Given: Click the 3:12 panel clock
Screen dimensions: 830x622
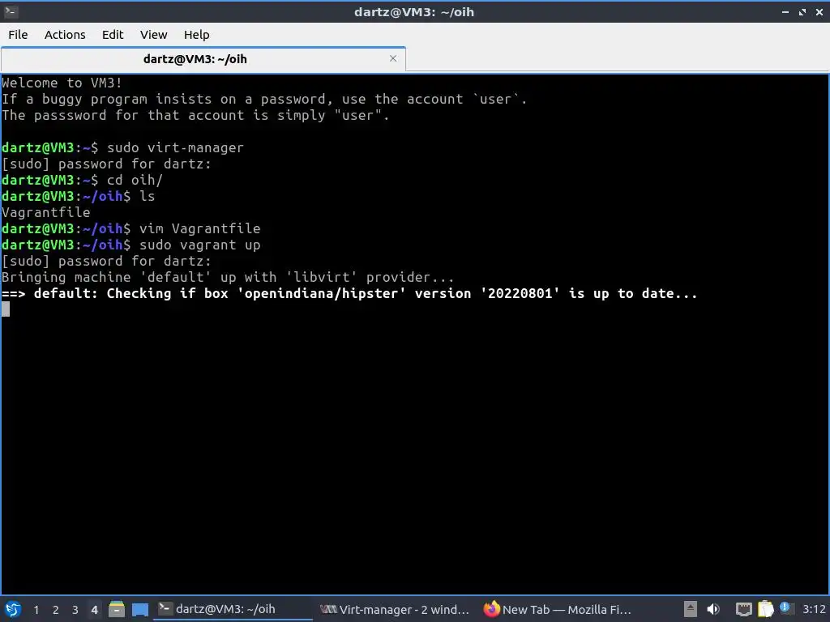Looking at the screenshot, I should coord(814,609).
